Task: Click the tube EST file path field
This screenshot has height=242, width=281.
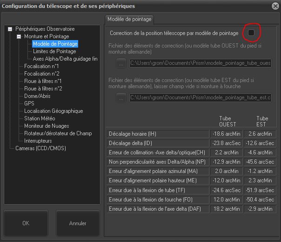Action: pos(200,97)
